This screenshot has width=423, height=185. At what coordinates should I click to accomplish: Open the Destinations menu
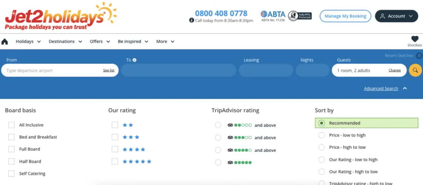[x=65, y=42]
